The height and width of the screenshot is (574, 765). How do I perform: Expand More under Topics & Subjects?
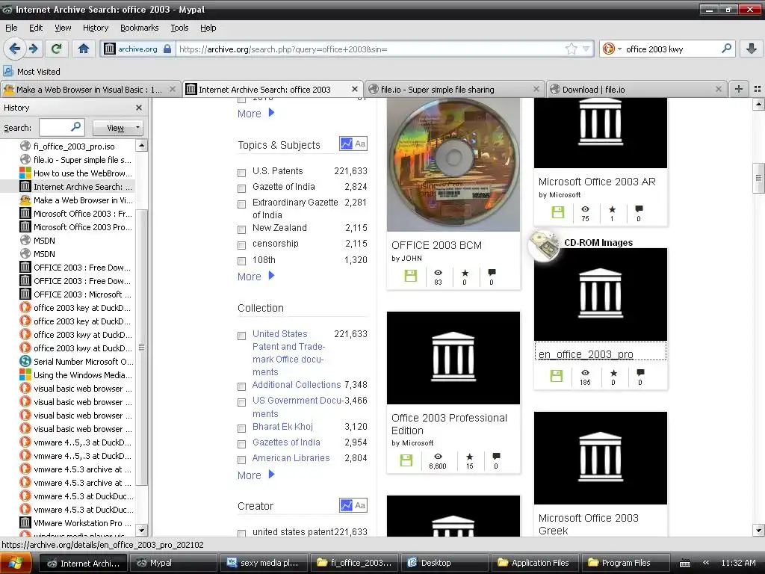256,277
